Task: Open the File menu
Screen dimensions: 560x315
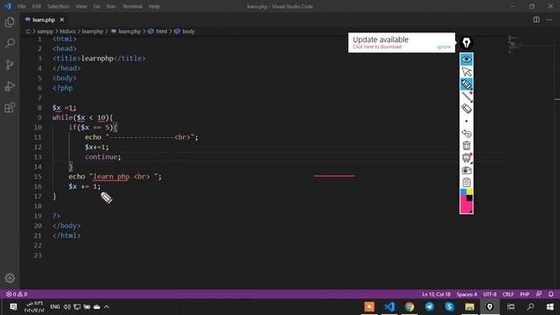Action: tap(21, 6)
